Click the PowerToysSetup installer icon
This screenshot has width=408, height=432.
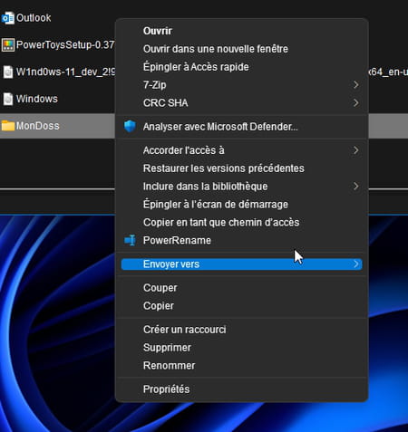(x=8, y=45)
